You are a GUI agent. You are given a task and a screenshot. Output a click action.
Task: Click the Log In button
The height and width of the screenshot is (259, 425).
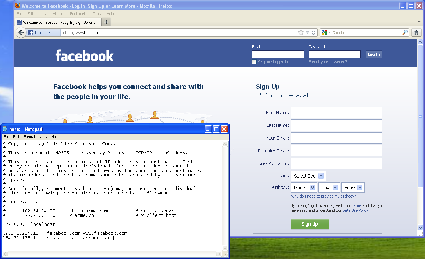tap(373, 54)
